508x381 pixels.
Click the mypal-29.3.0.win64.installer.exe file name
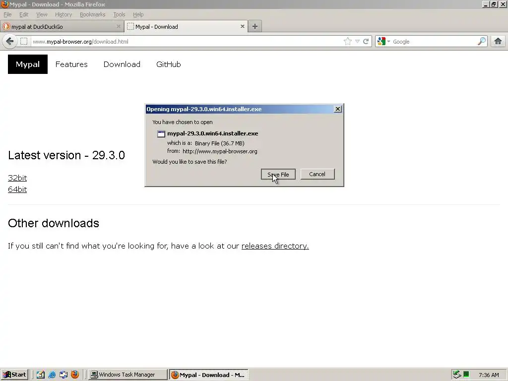coord(212,133)
